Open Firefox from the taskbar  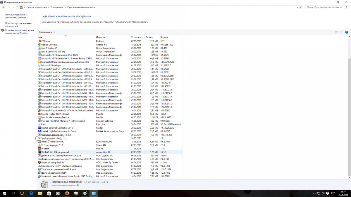(x=67, y=193)
